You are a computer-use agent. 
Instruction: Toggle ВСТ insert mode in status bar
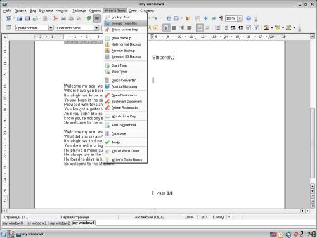[x=204, y=217]
